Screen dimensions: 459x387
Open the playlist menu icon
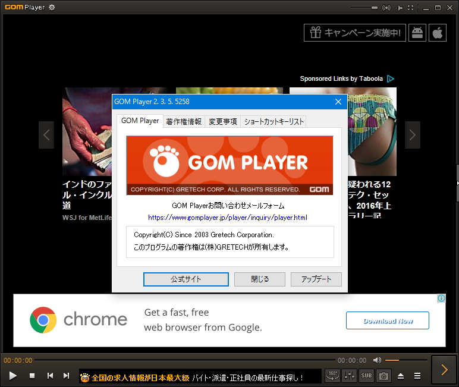click(417, 376)
